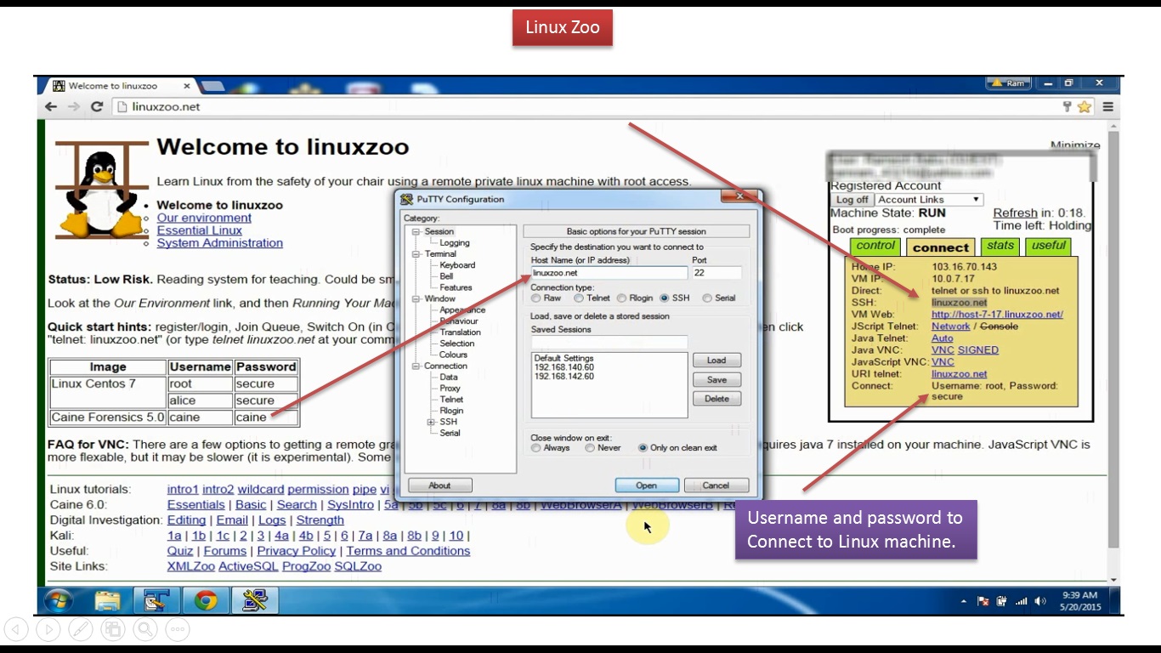Click linuxzoo penguin logo
The height and width of the screenshot is (653, 1161).
click(x=102, y=190)
